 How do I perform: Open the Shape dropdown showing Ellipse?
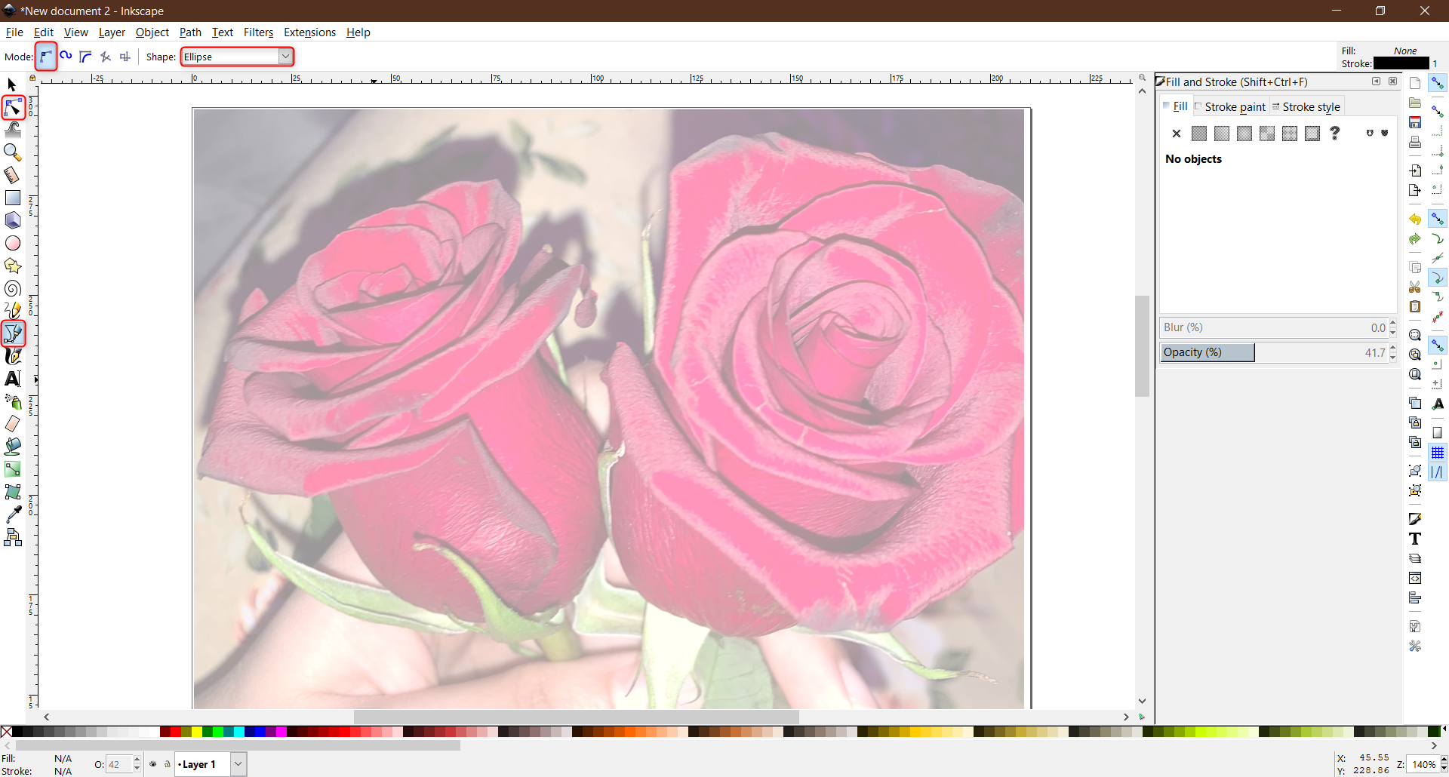[x=237, y=57]
